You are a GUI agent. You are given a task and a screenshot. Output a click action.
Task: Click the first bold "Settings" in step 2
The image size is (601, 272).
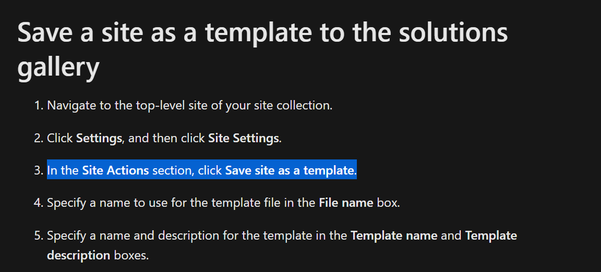[x=99, y=138]
